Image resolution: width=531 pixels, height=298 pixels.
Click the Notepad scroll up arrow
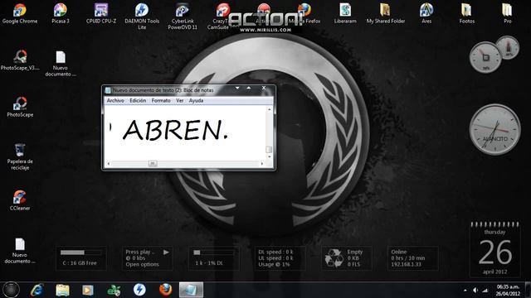(269, 109)
